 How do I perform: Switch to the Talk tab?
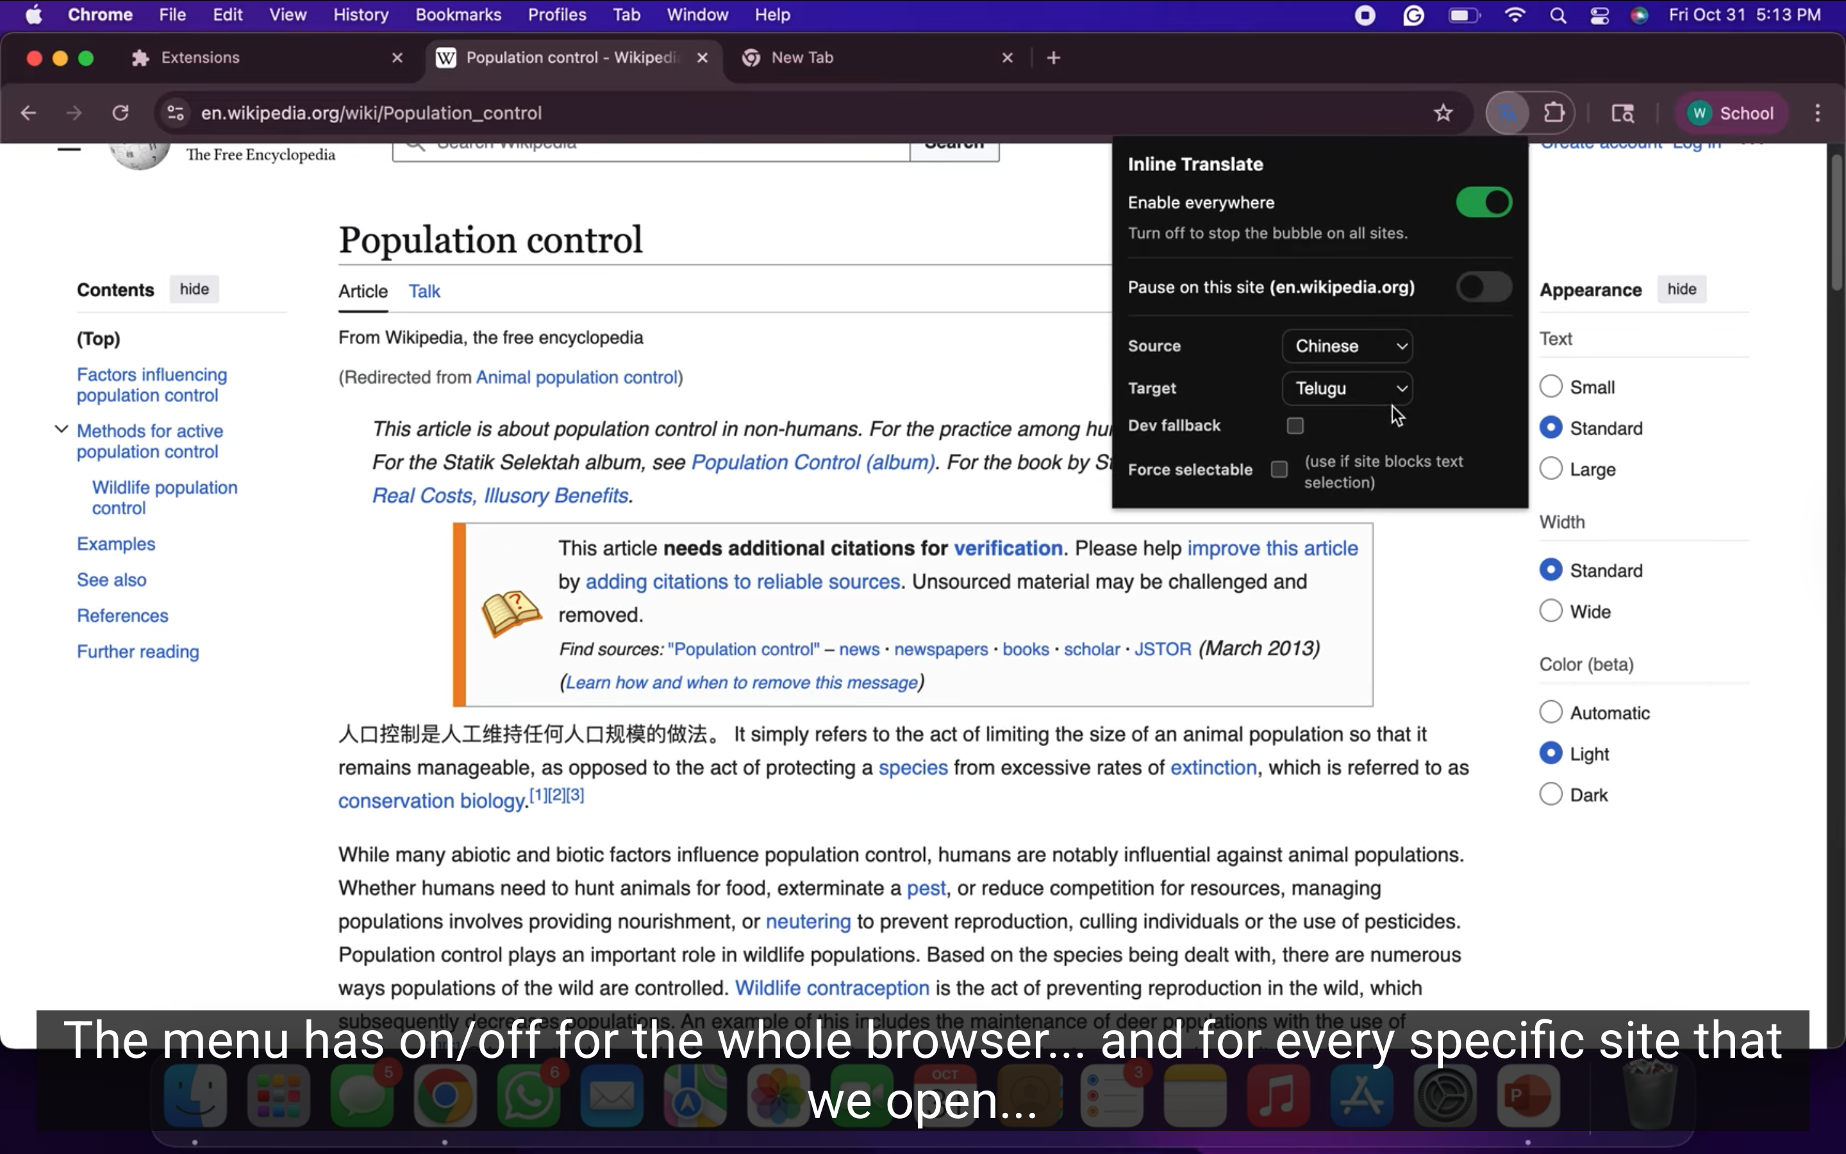424,291
